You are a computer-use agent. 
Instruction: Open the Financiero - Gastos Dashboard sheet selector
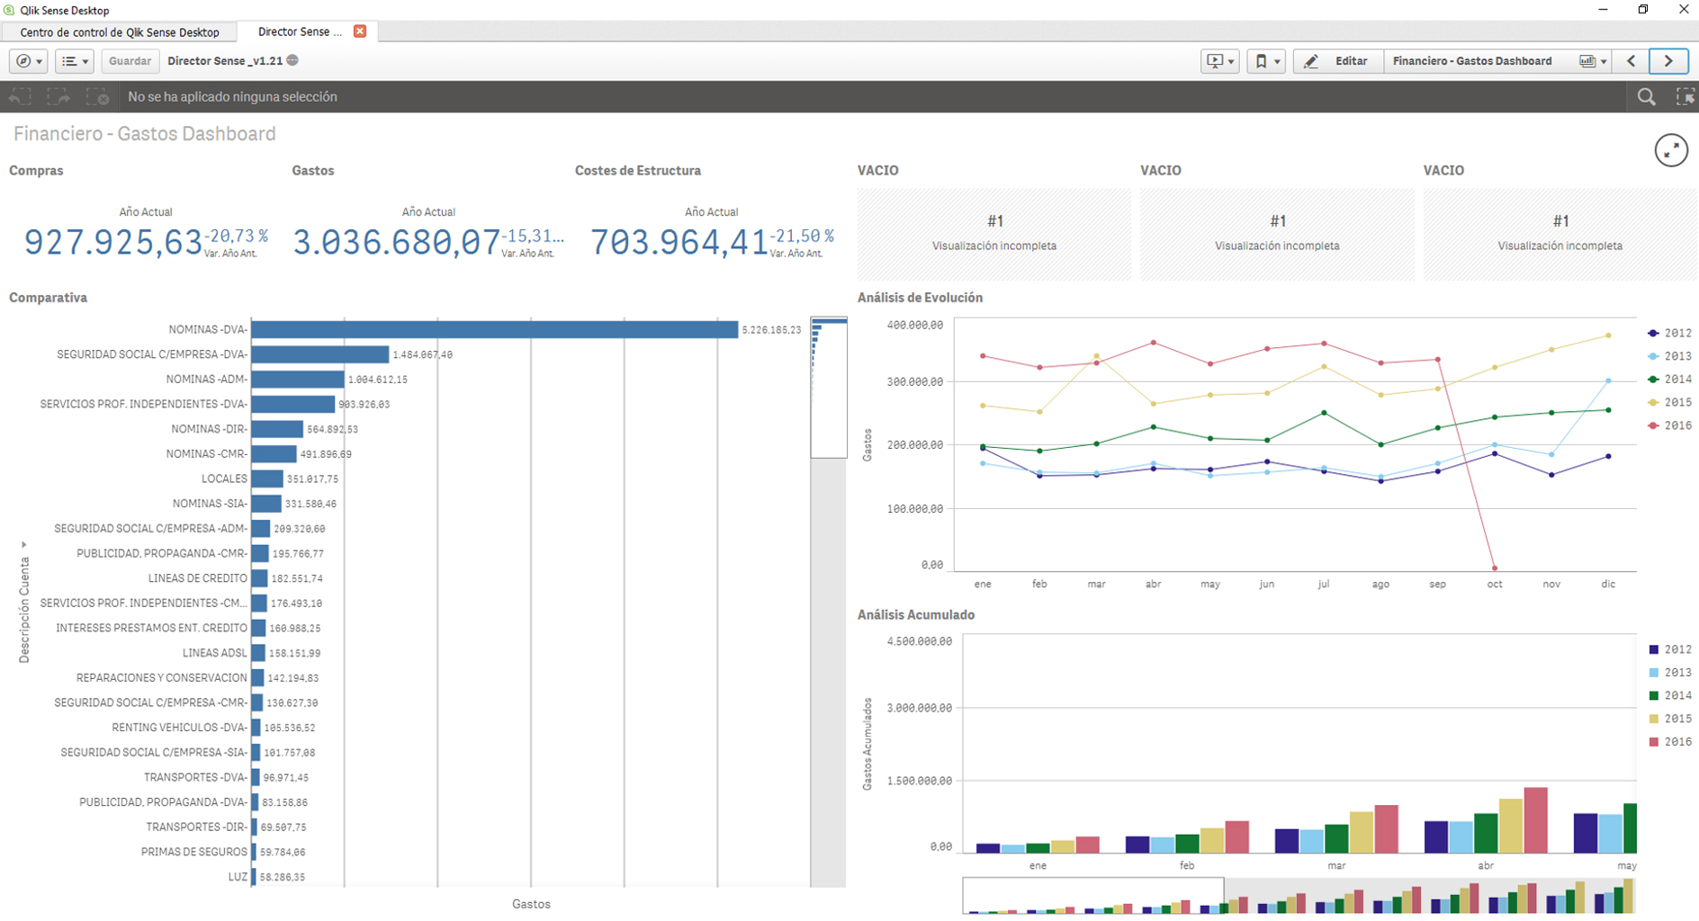click(x=1498, y=61)
